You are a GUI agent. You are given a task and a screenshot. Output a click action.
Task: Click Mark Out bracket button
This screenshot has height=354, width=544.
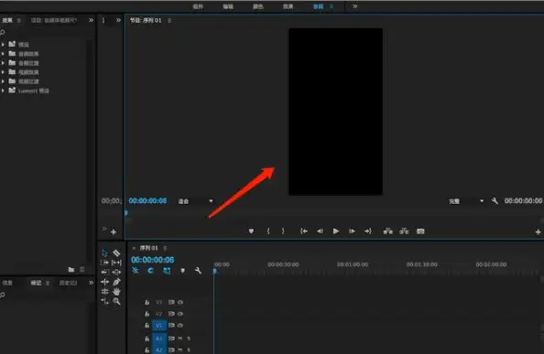[x=283, y=231]
